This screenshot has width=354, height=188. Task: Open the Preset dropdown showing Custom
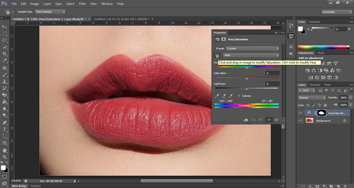[x=252, y=48]
